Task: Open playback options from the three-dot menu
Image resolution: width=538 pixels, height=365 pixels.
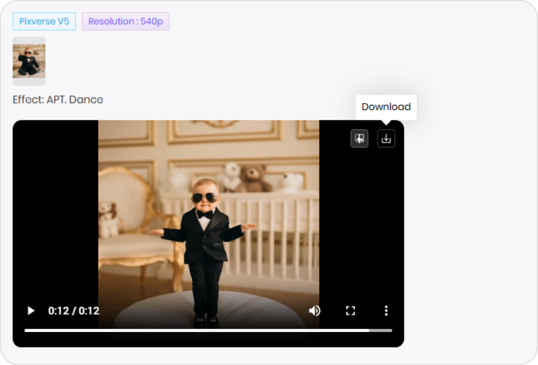Action: (x=386, y=310)
